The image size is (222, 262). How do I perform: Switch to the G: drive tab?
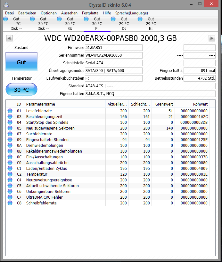pos(70,24)
